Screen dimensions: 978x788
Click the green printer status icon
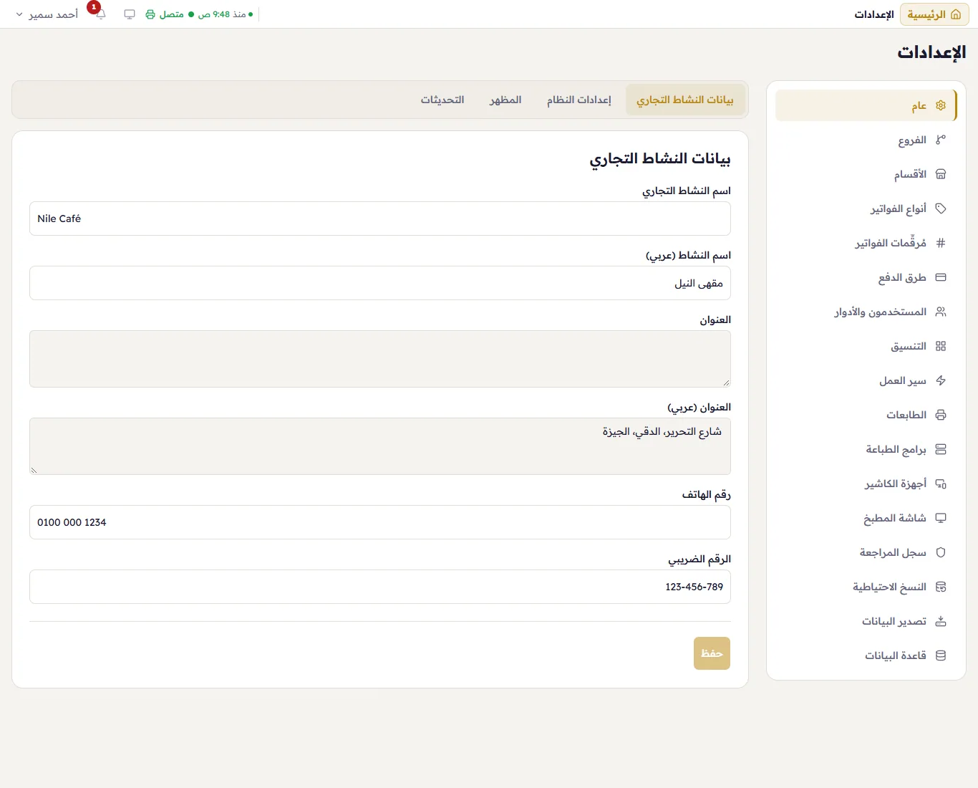[150, 14]
